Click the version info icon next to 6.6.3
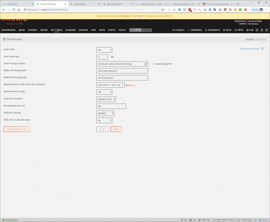 point(21,24)
